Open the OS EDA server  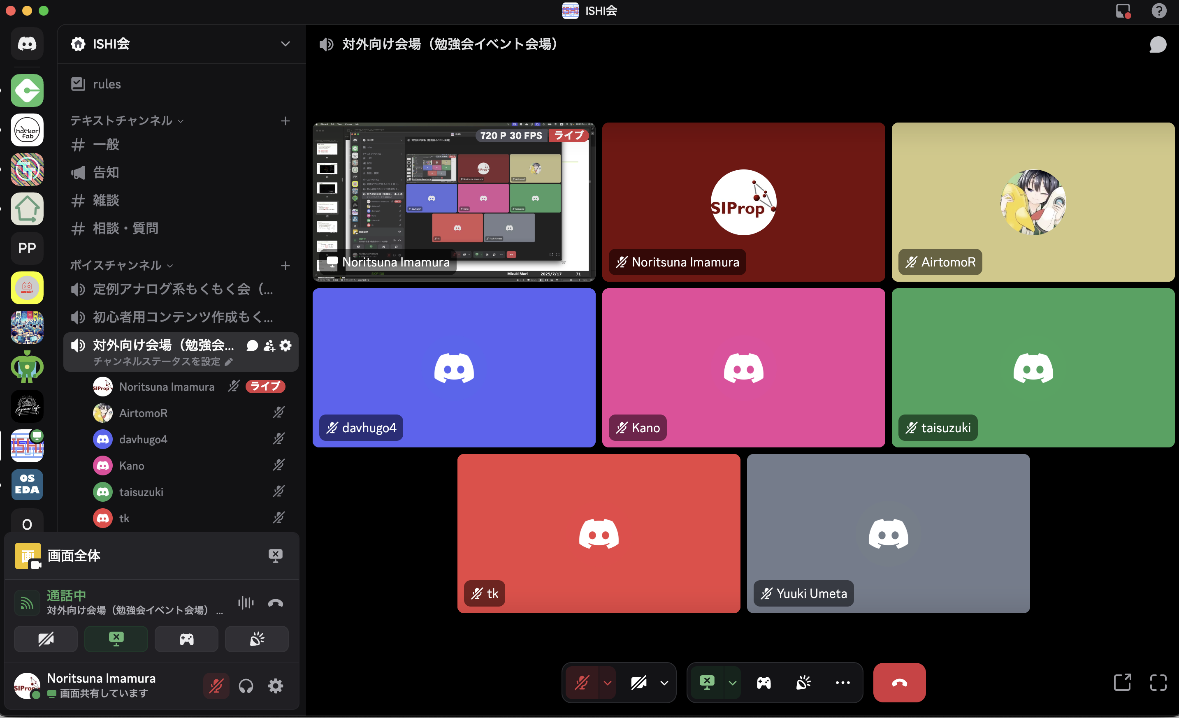click(x=27, y=484)
